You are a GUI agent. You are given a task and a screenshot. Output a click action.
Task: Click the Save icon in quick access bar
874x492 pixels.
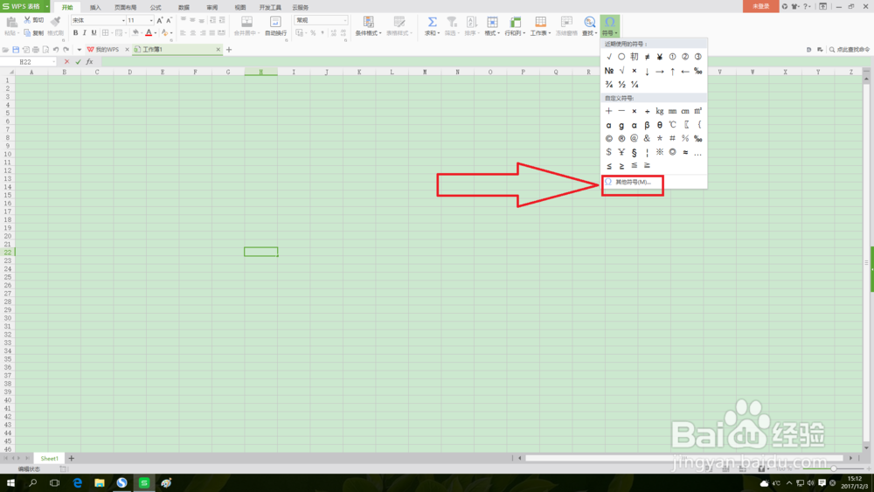pos(16,50)
